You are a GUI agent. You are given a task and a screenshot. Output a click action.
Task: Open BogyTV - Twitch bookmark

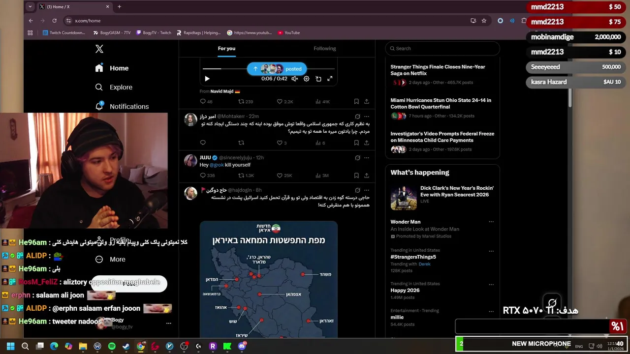point(153,33)
